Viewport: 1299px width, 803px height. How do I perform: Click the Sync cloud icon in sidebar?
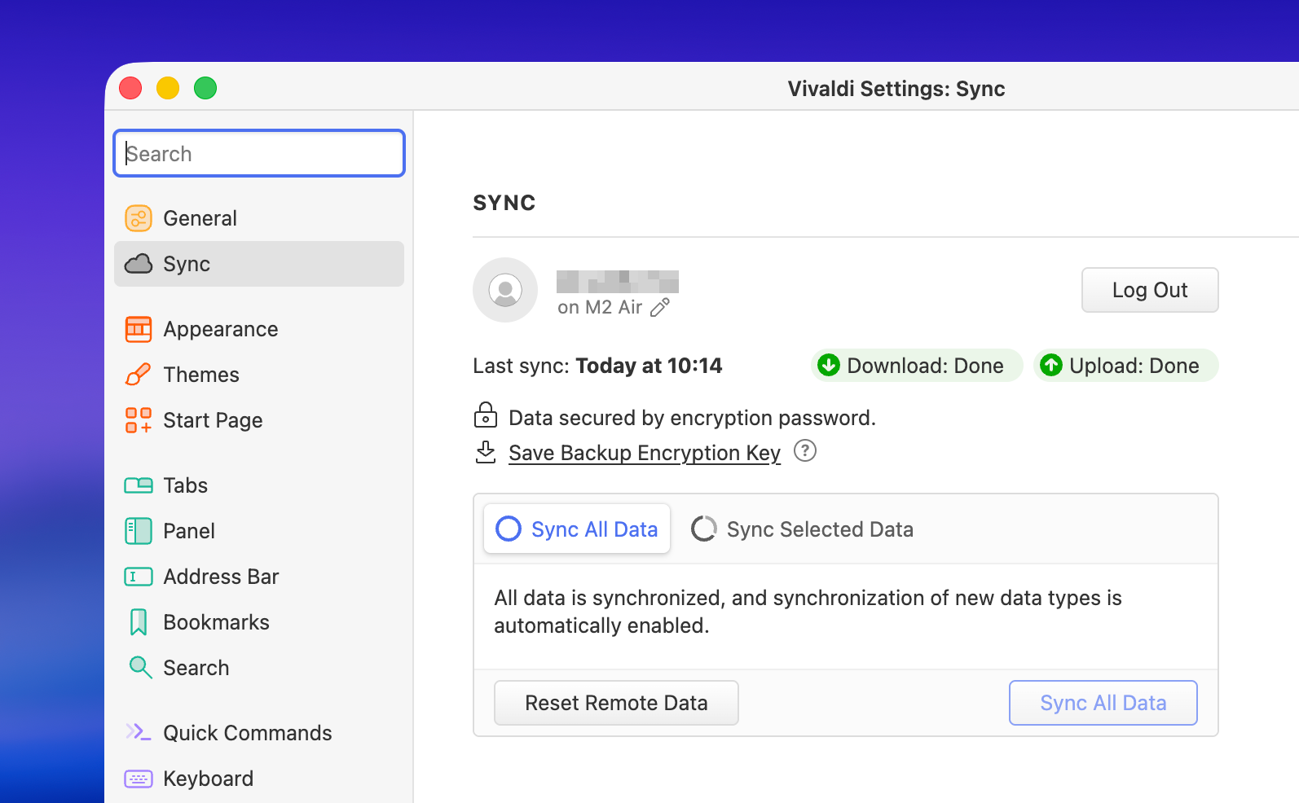coord(139,264)
